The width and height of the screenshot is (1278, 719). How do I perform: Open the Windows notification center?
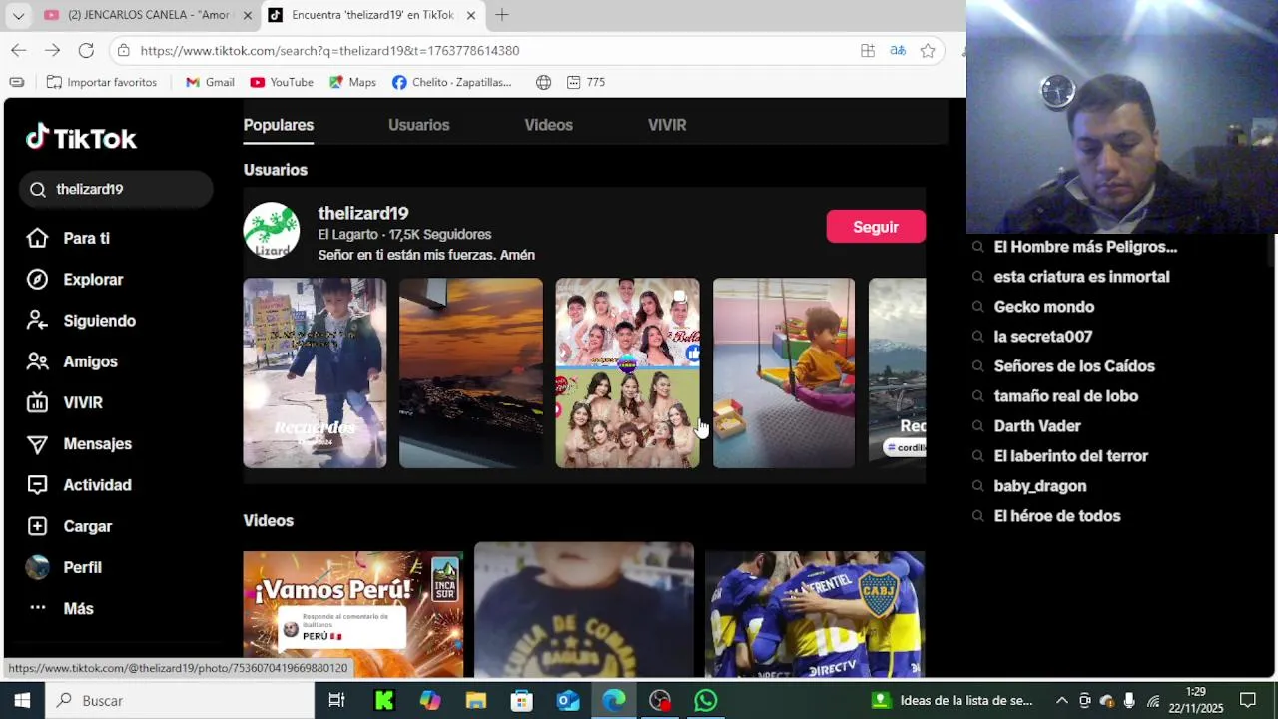(1248, 701)
